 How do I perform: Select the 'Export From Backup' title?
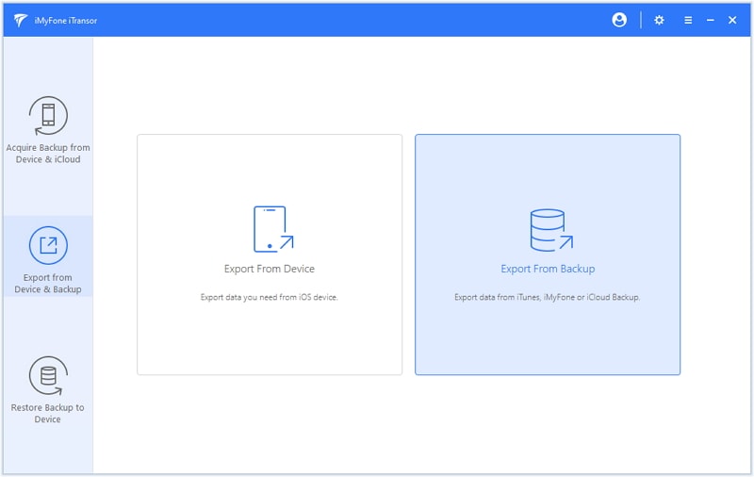[x=548, y=269]
